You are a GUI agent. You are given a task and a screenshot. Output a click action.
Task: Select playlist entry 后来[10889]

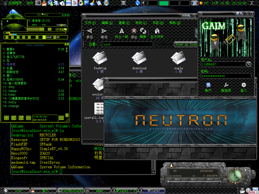pos(34,80)
